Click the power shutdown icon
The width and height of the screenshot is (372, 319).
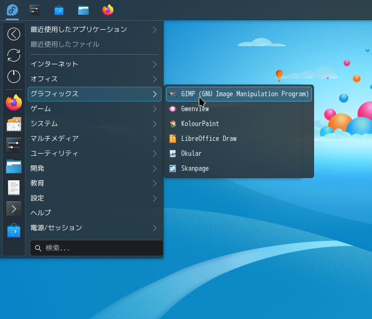(14, 77)
